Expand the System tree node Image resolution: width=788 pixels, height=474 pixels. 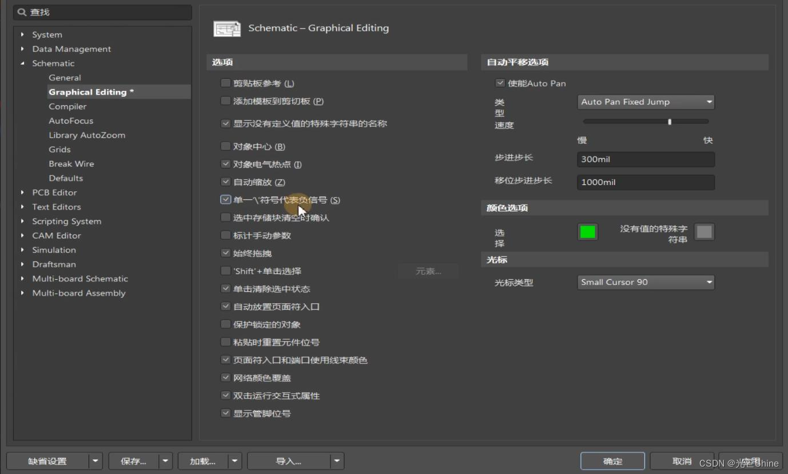(x=22, y=35)
